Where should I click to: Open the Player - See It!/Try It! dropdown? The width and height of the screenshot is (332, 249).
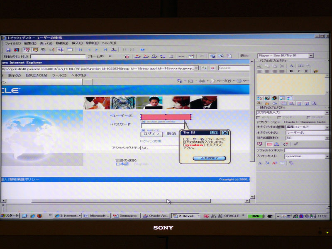(x=311, y=56)
